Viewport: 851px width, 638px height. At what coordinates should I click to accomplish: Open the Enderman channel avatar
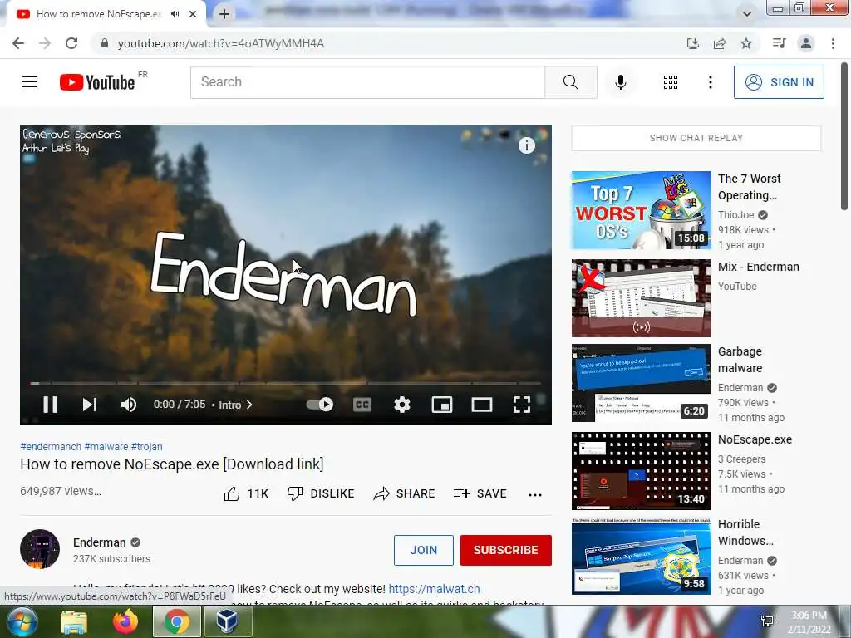40,549
